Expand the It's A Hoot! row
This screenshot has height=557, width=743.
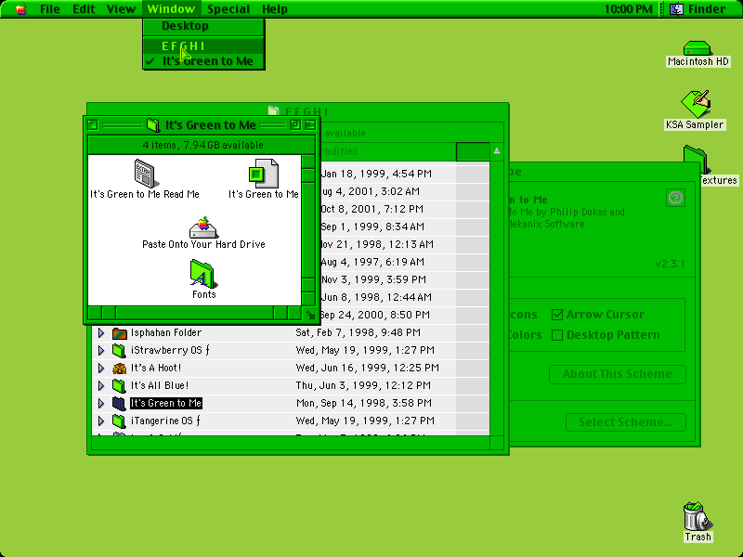tap(101, 368)
